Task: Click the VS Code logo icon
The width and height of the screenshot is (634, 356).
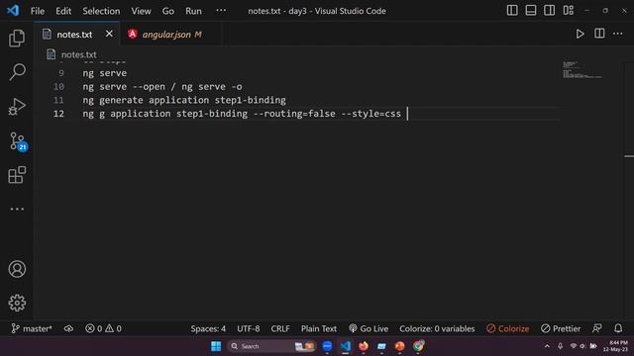Action: click(13, 11)
